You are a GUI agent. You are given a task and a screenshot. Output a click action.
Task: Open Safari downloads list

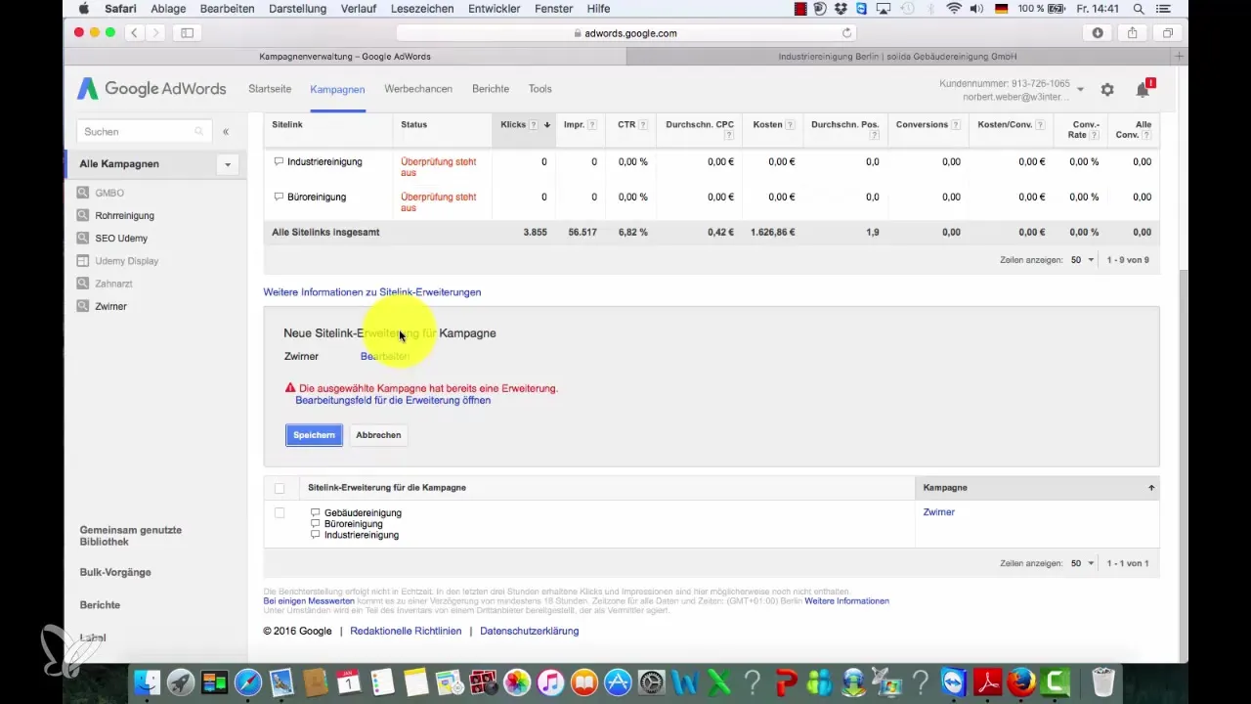coord(1098,32)
